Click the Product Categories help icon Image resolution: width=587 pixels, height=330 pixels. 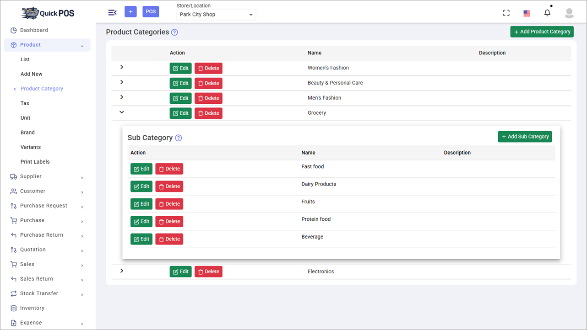coord(174,32)
